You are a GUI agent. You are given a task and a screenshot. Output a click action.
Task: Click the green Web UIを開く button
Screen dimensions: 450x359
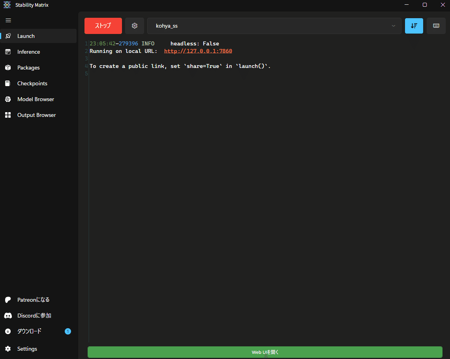tap(265, 352)
